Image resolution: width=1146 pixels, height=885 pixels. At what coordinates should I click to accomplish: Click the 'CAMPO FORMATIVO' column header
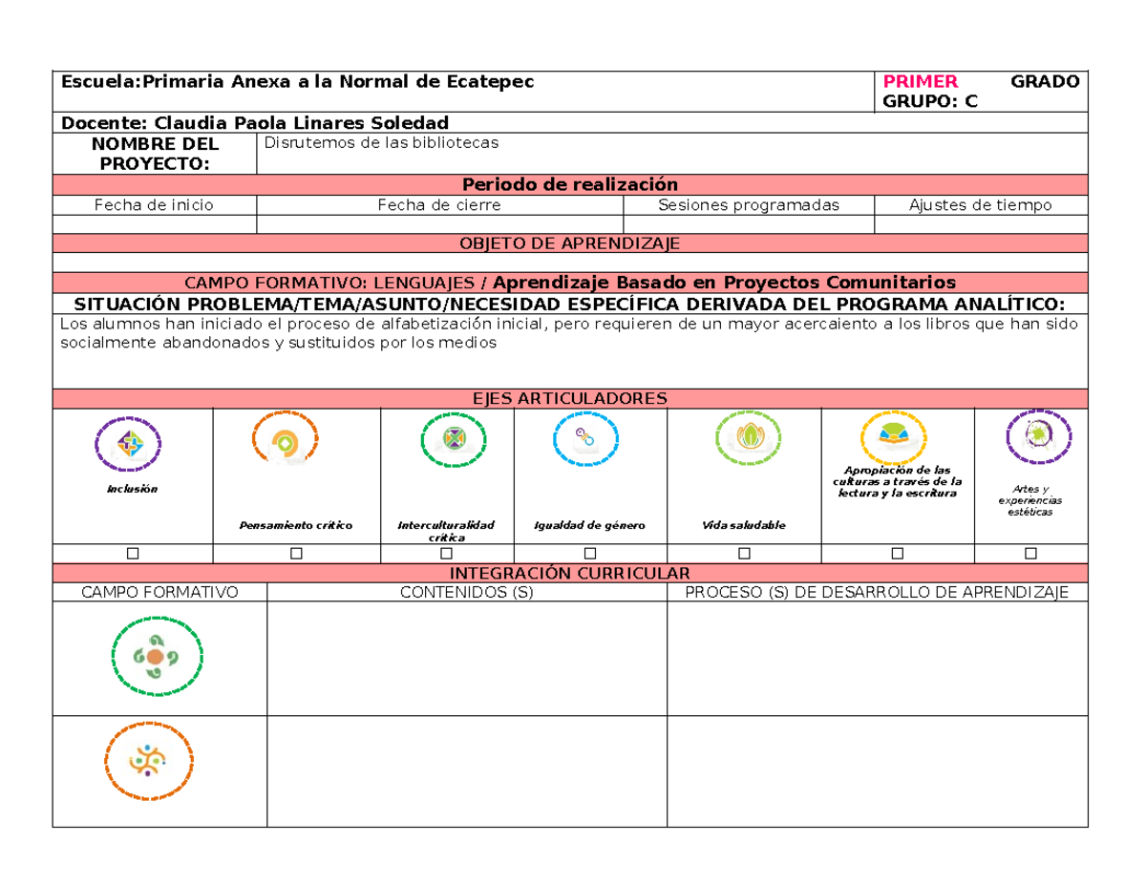pos(159,592)
